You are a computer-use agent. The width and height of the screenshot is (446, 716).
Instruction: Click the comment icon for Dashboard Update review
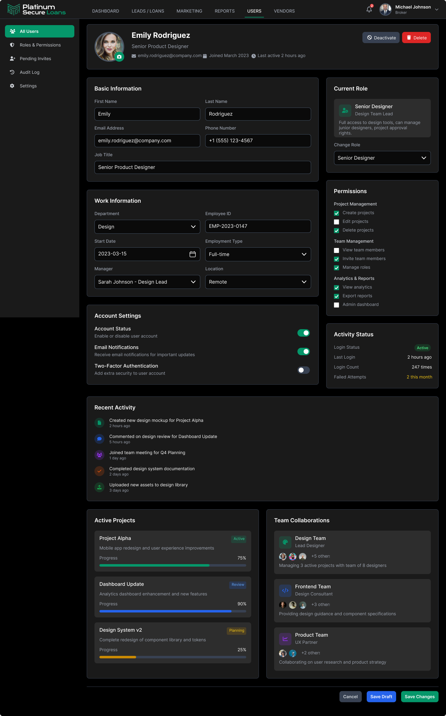pyautogui.click(x=99, y=439)
